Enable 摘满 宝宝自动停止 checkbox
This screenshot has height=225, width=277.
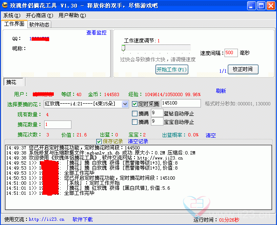(x=135, y=122)
